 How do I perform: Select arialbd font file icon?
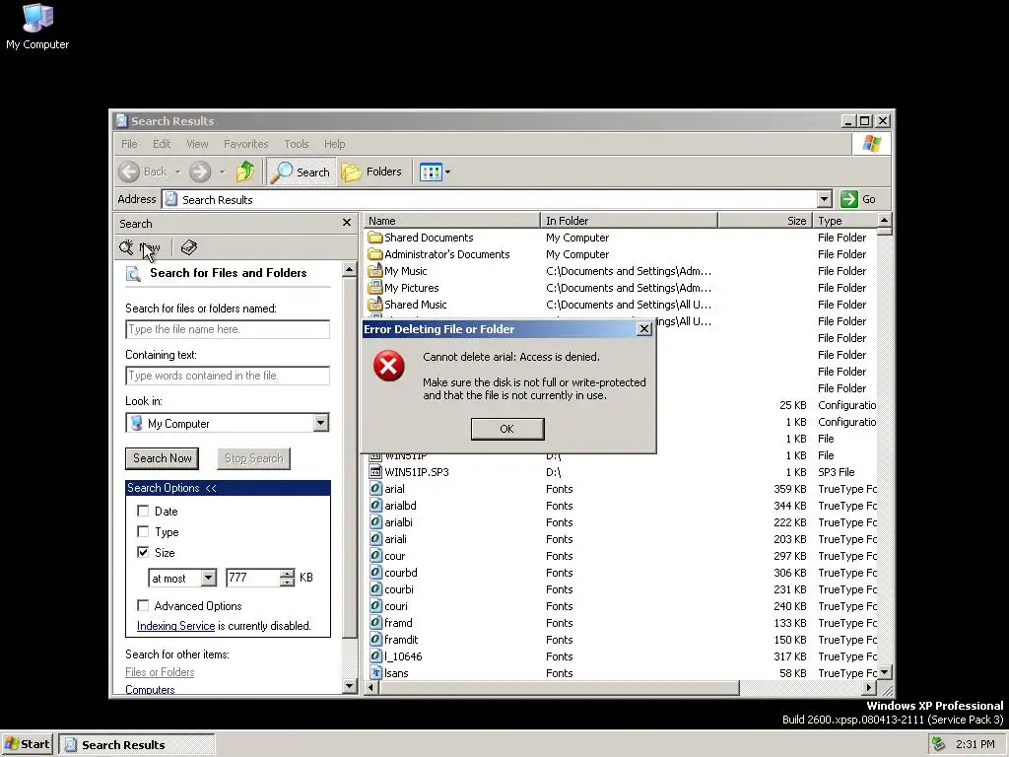point(375,506)
